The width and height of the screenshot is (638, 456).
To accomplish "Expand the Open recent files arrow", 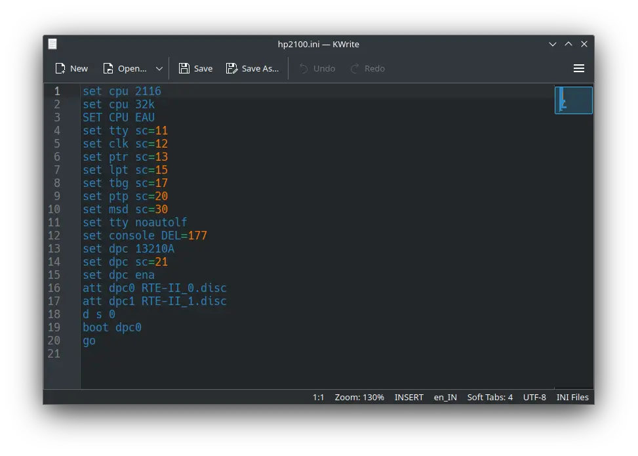I will [159, 68].
